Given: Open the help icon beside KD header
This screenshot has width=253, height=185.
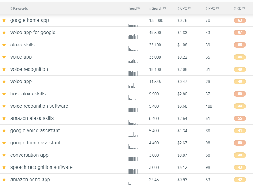Looking at the screenshot, I should 243,8.
